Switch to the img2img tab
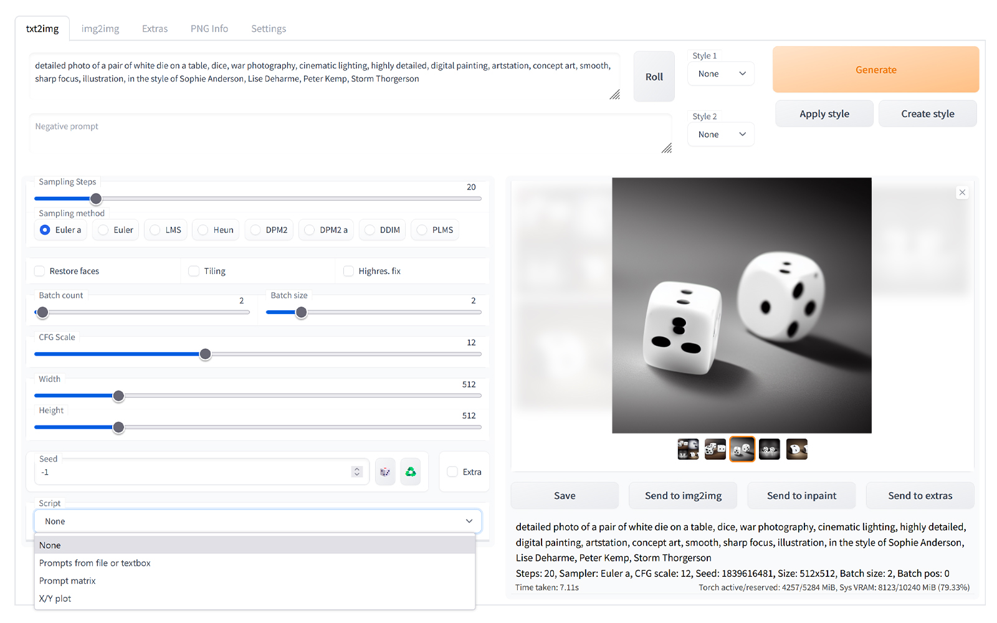 pos(100,28)
